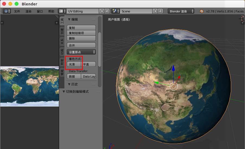Click the tool shelf vertical scrollbar
This screenshot has height=149, width=245.
100,49
